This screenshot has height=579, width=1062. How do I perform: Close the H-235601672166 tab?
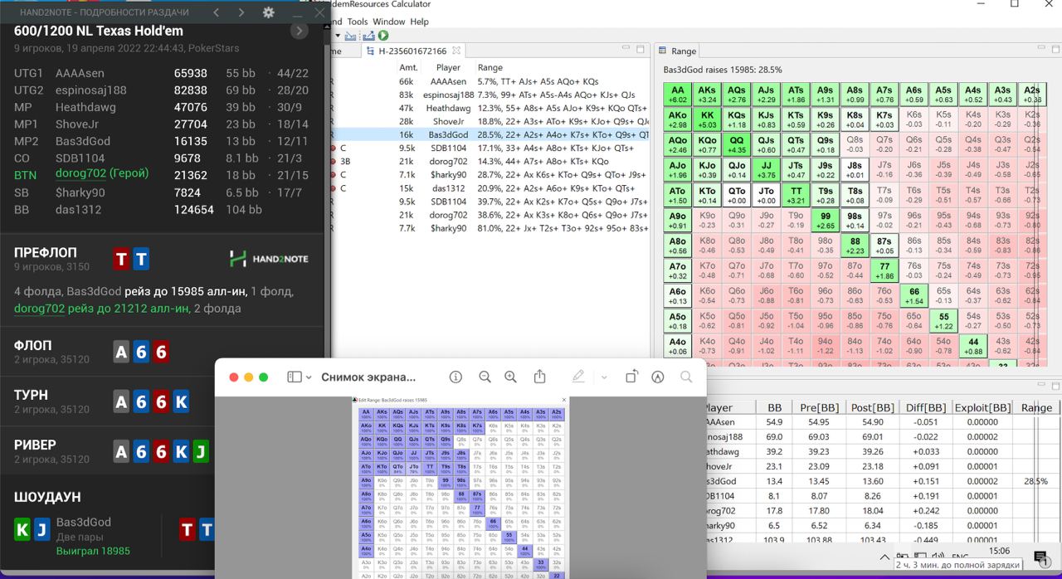[456, 51]
